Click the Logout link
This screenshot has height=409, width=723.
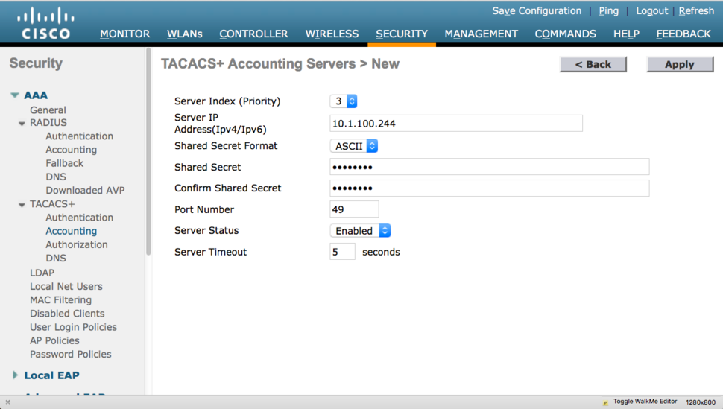(x=652, y=10)
